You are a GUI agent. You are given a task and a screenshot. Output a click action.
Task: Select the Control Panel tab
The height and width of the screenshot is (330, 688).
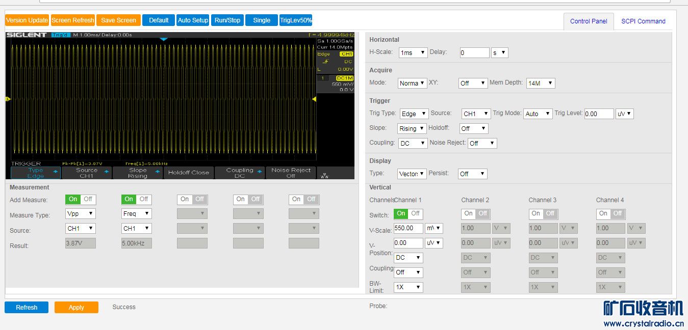pos(589,21)
